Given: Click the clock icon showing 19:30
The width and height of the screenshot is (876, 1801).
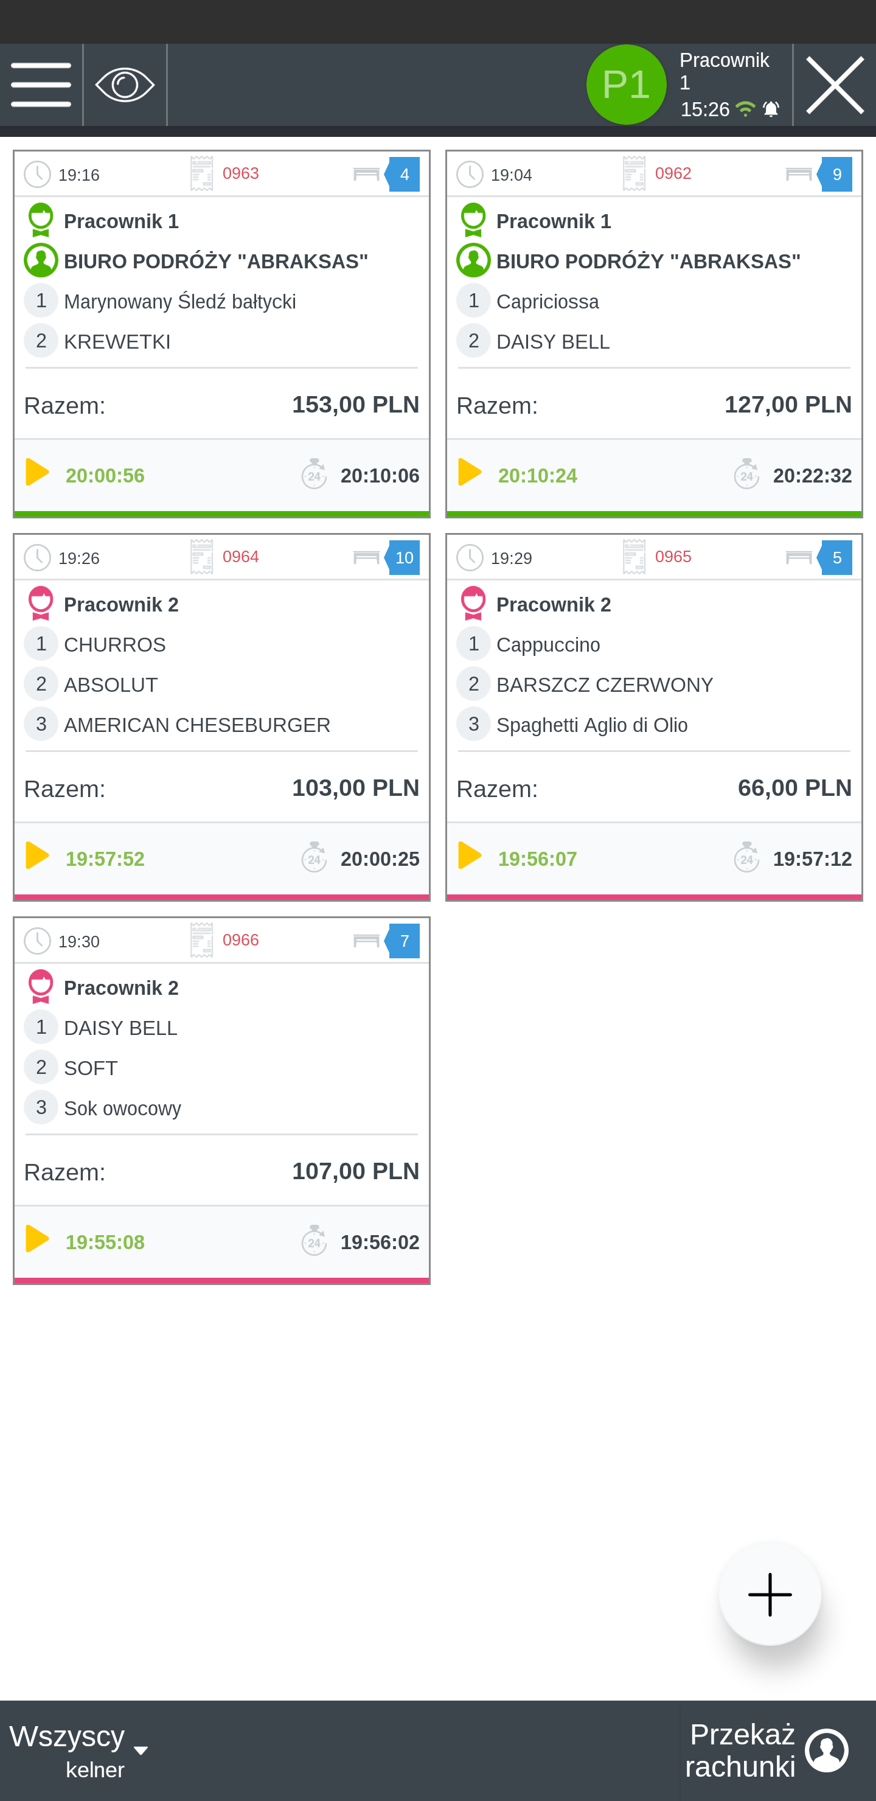Looking at the screenshot, I should pyautogui.click(x=37, y=941).
